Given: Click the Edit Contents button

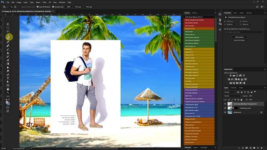Looking at the screenshot, I should (x=239, y=37).
